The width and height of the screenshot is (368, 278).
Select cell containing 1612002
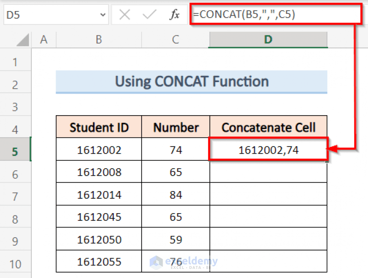[x=99, y=150]
